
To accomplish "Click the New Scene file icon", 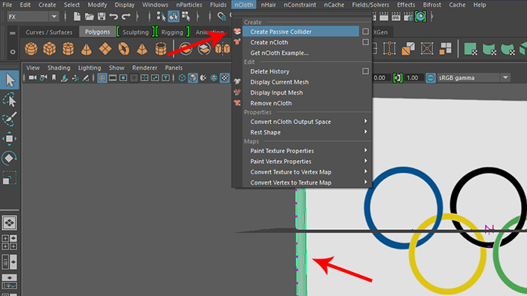I will pyautogui.click(x=77, y=17).
